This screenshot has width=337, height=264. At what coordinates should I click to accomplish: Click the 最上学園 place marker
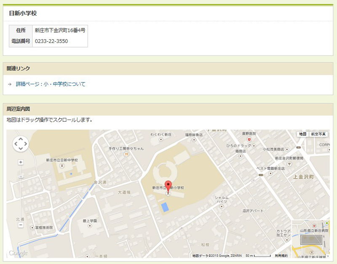pyautogui.click(x=90, y=226)
